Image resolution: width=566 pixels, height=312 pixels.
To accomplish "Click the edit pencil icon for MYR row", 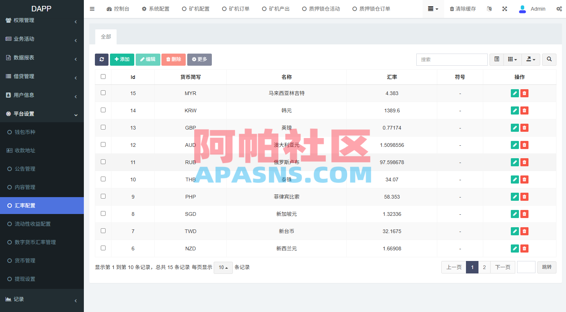I will coord(515,93).
